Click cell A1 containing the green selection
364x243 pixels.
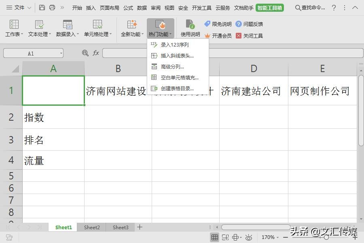(x=53, y=90)
